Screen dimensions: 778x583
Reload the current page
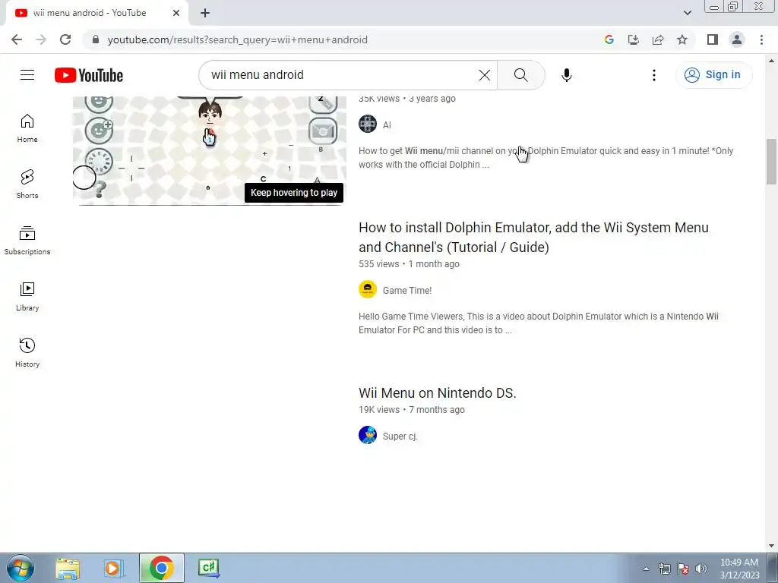(65, 39)
